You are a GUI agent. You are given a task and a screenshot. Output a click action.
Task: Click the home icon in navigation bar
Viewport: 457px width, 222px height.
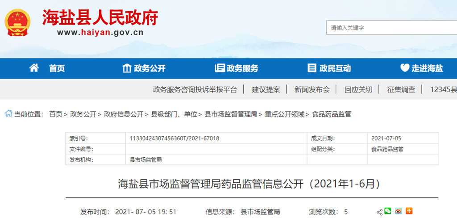point(34,68)
